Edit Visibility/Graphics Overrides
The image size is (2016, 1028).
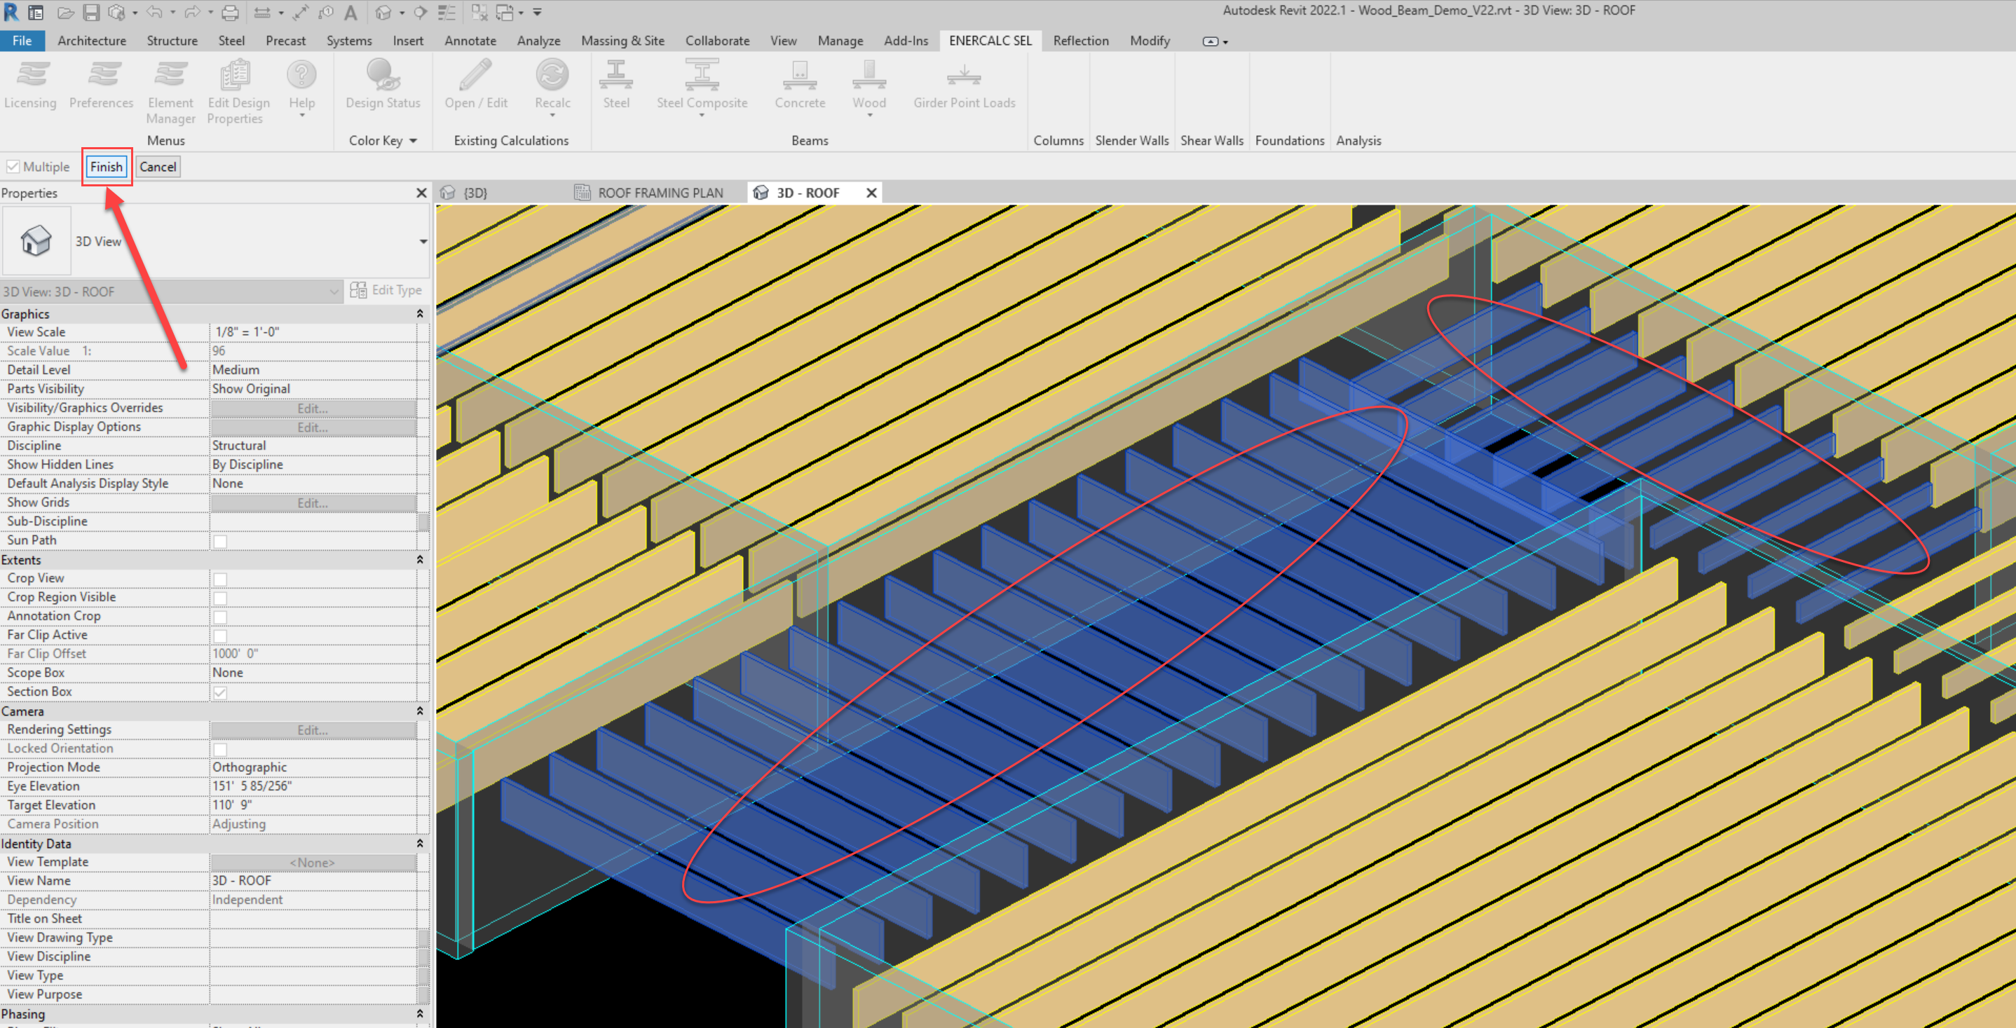(x=313, y=409)
